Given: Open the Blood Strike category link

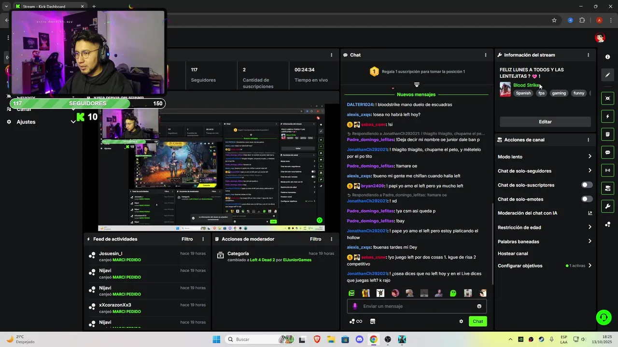Looking at the screenshot, I should click(526, 85).
